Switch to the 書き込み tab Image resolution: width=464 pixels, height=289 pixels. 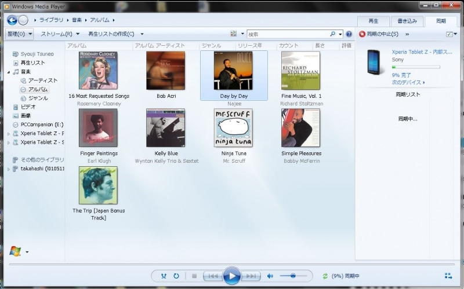407,21
